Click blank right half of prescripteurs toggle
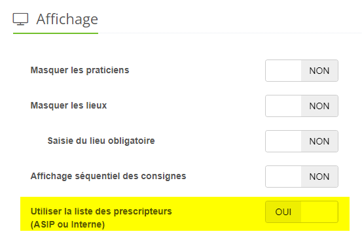362x238 pixels. coord(319,212)
